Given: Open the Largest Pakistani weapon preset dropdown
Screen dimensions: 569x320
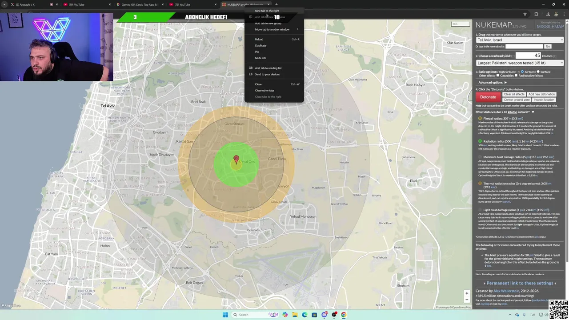Looking at the screenshot, I should (520, 63).
